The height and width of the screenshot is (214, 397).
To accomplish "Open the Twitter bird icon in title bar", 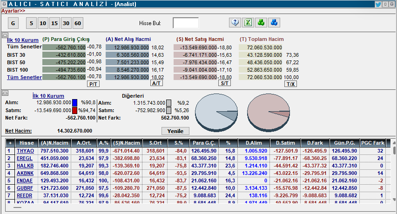I will pyautogui.click(x=378, y=4).
